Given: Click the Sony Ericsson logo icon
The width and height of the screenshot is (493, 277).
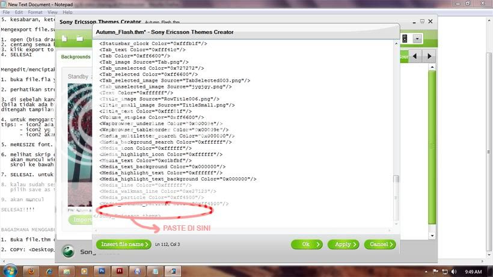Looking at the screenshot, I should [68, 251].
